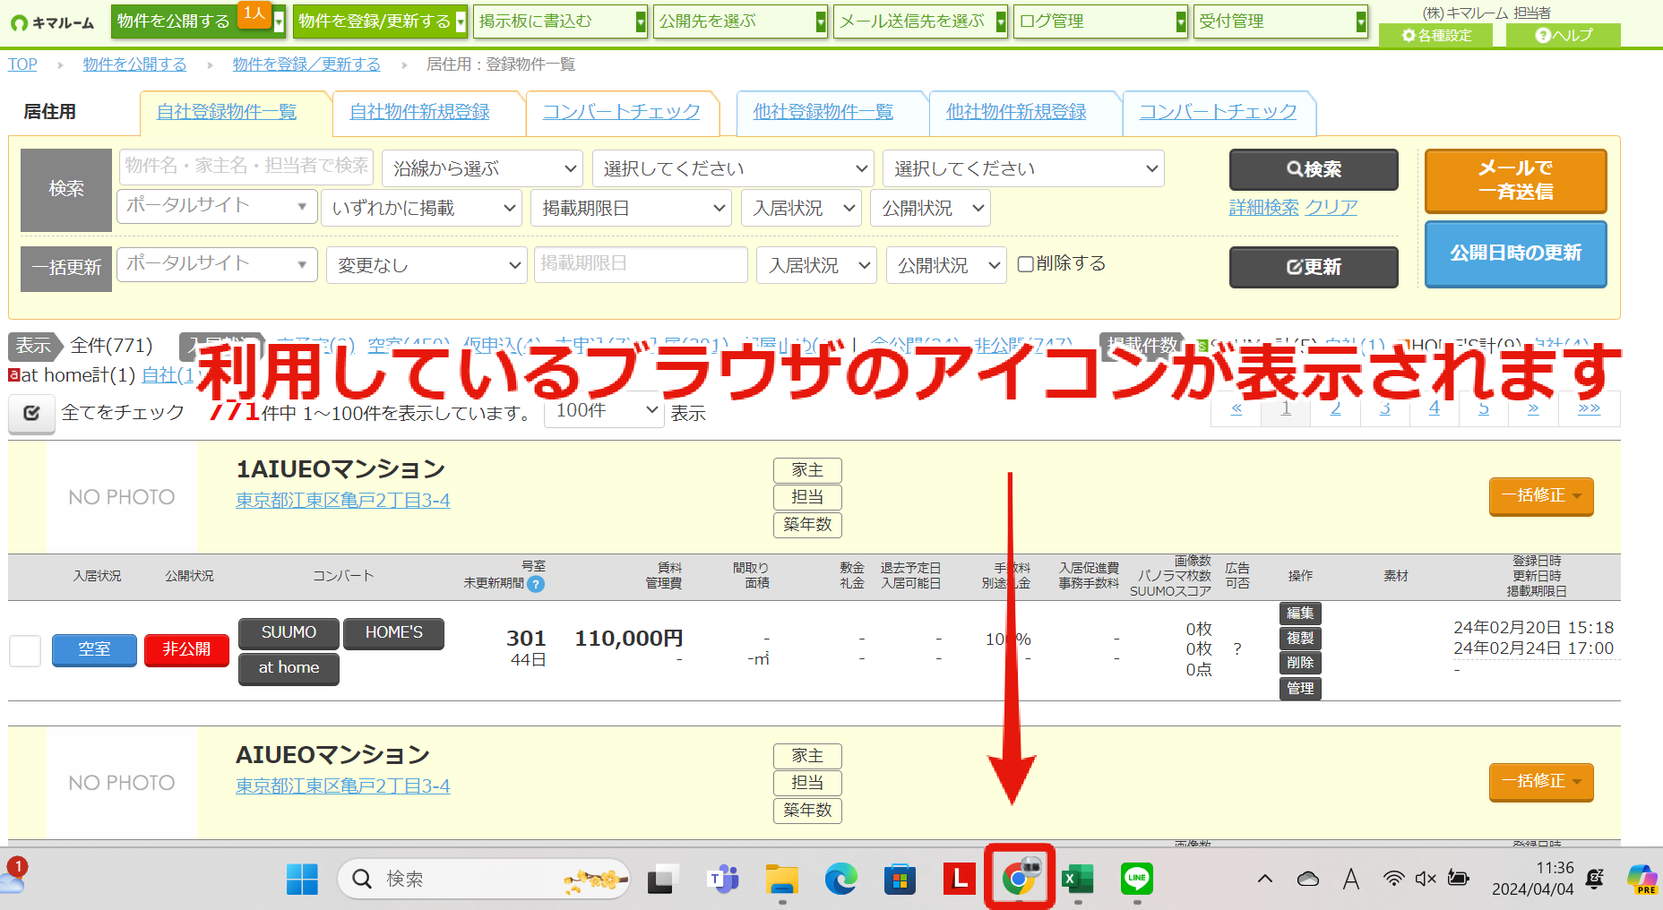
Task: Open 各種設定 gear settings
Action: coord(1437,35)
